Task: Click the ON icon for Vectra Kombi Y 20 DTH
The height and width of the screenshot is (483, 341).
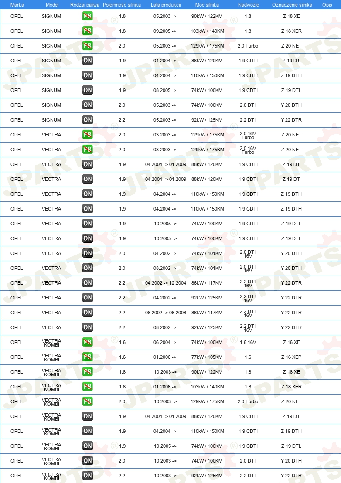Action: [88, 460]
